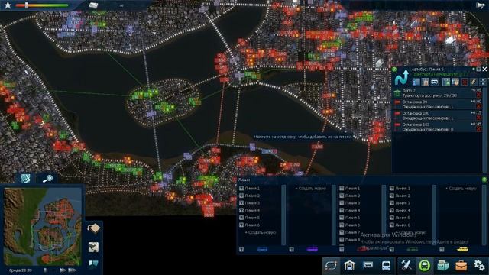Remove Остановка 100 with its red X
Viewport: 489px width, 275px height.
[x=479, y=118]
